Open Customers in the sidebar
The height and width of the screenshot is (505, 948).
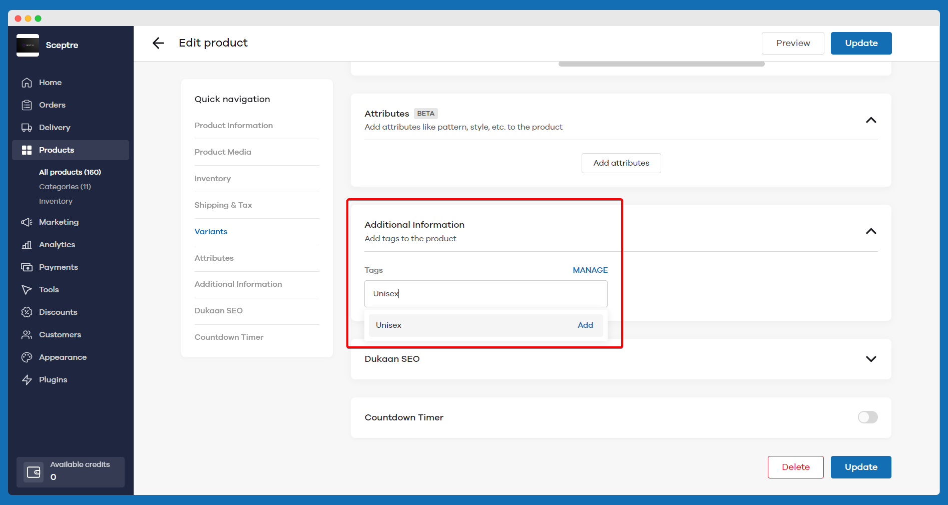coord(60,335)
